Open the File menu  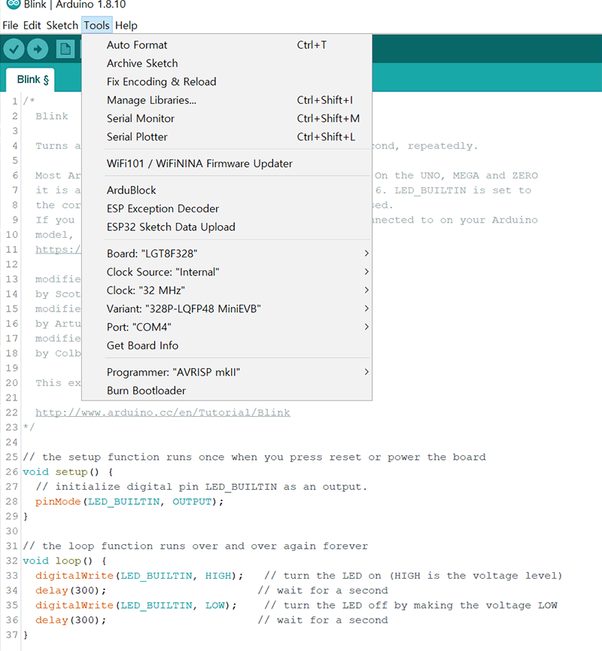11,26
